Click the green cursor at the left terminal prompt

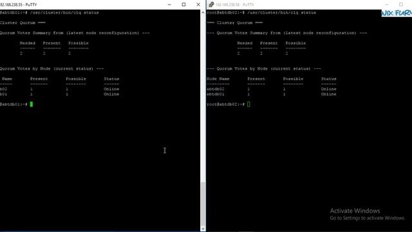(32, 104)
